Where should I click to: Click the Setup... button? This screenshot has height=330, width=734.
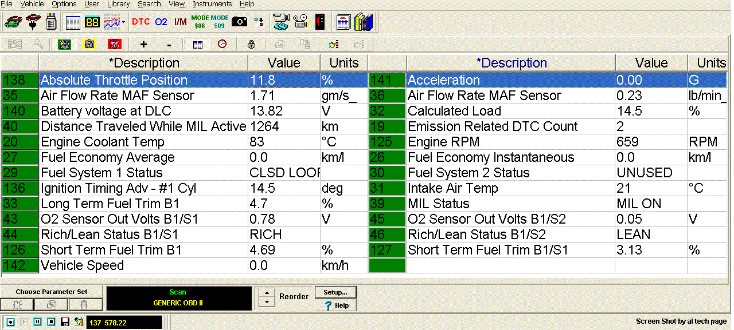[335, 292]
